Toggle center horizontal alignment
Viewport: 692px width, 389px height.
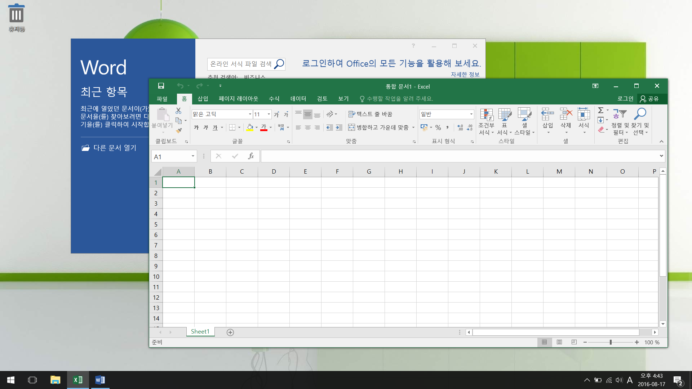(308, 128)
